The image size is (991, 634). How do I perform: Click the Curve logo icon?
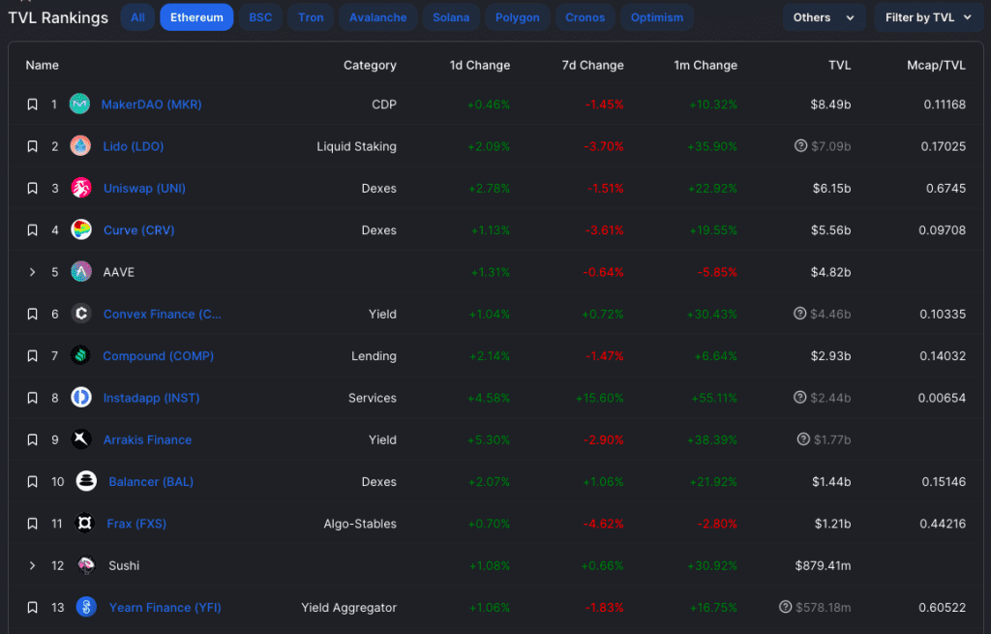[81, 229]
